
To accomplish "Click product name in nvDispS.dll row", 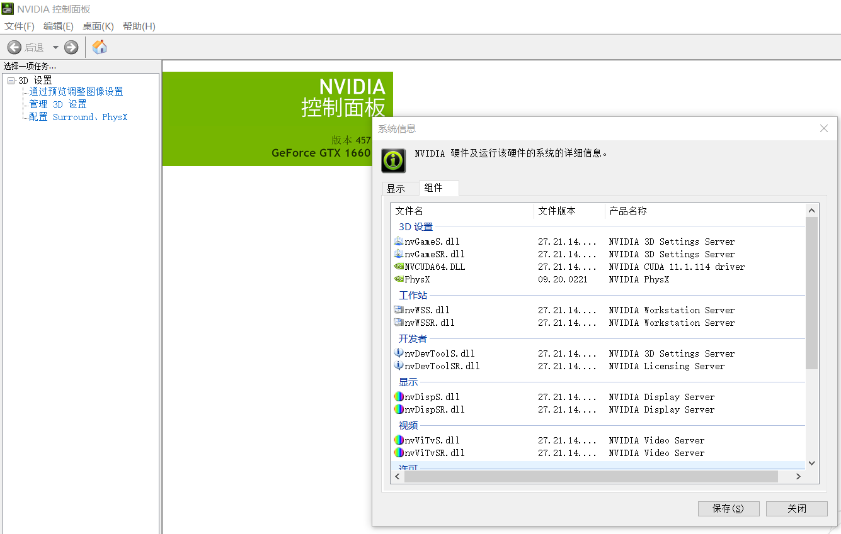I will point(661,397).
